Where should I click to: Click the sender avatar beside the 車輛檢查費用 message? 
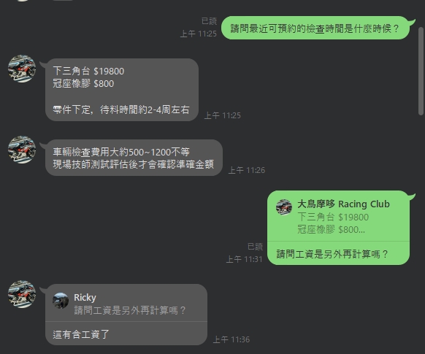coord(22,150)
